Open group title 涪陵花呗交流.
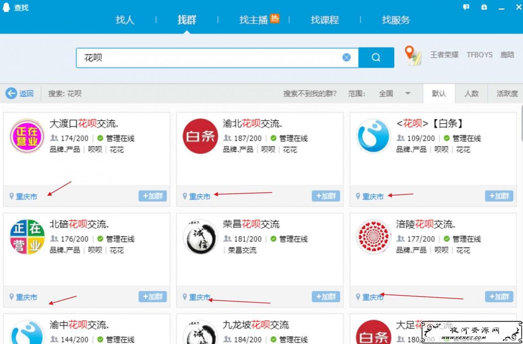The image size is (523, 344). click(x=425, y=224)
